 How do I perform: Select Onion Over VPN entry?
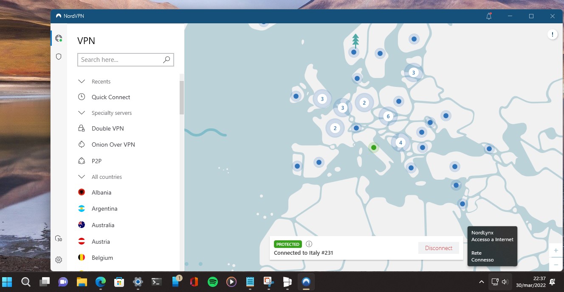tap(113, 145)
